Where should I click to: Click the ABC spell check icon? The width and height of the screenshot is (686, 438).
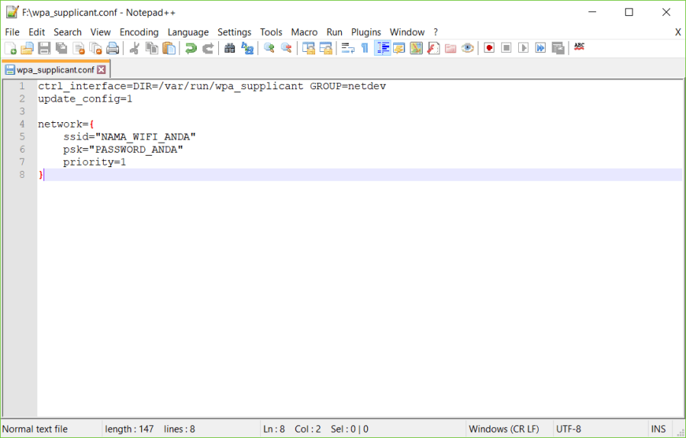click(x=579, y=47)
